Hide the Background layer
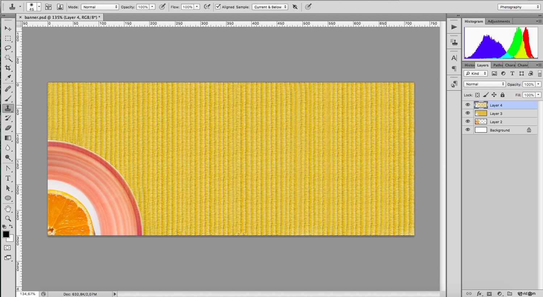 pyautogui.click(x=468, y=130)
